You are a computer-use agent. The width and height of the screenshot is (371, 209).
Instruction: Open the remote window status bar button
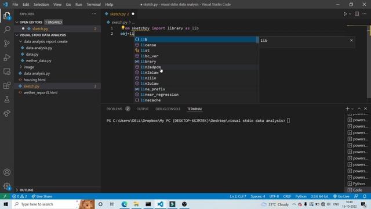coord(5,196)
